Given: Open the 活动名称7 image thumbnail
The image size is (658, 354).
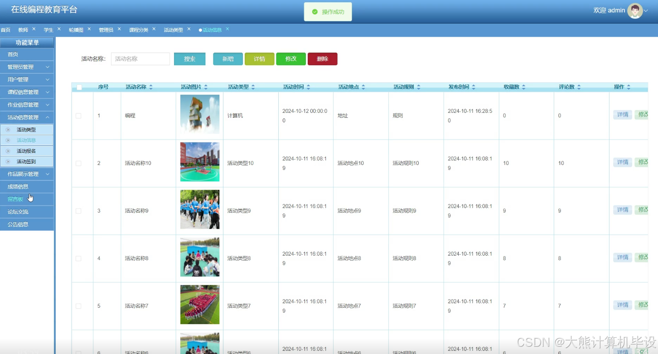Looking at the screenshot, I should 200,305.
